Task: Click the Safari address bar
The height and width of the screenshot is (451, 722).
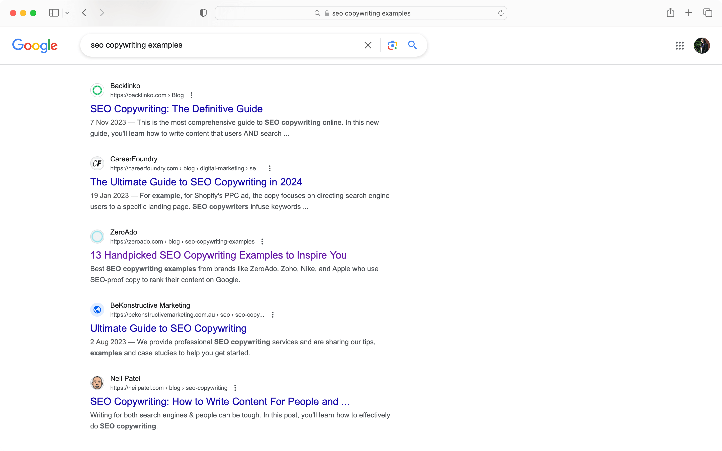Action: (361, 13)
